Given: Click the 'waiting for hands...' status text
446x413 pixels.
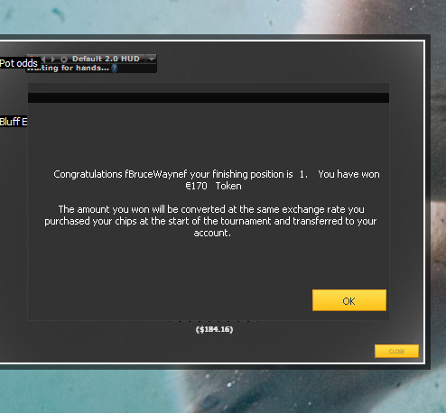Looking at the screenshot, I should (68, 69).
